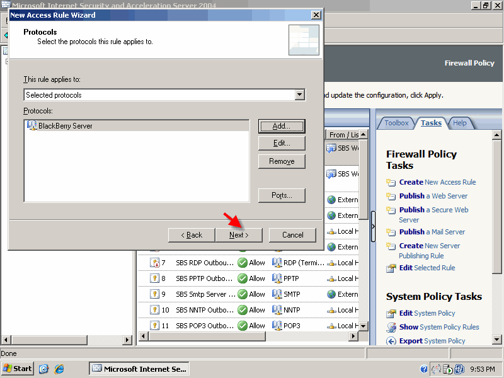504x378 pixels.
Task: Click the task pane scrollbar down arrow
Action: tap(496, 339)
